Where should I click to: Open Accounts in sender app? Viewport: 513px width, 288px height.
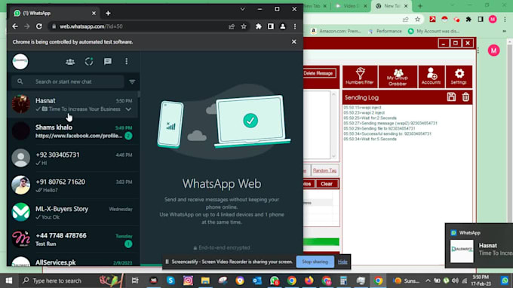coord(432,76)
